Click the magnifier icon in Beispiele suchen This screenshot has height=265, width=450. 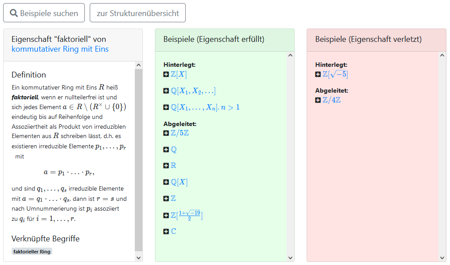pyautogui.click(x=14, y=13)
